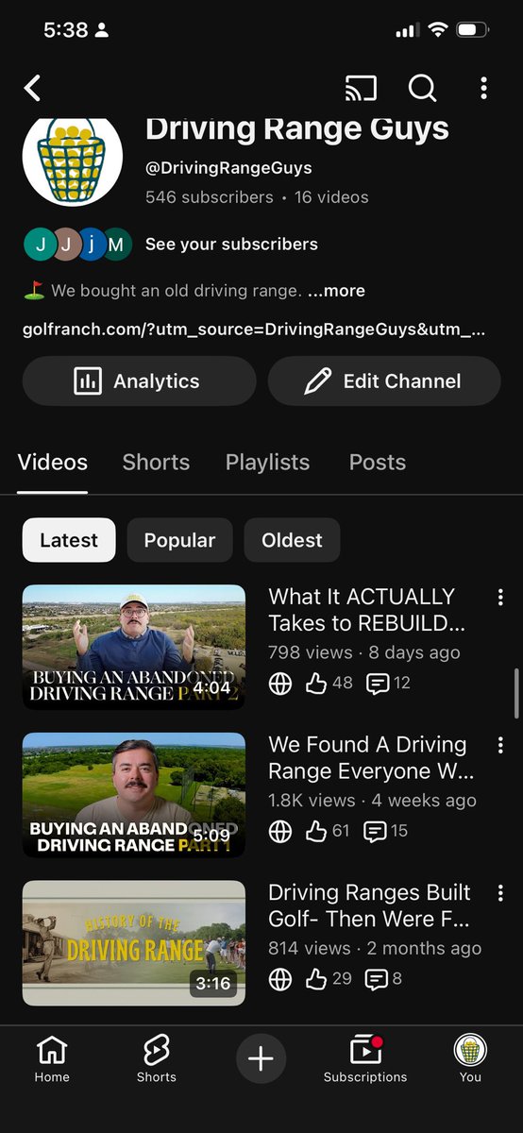
Task: Tap the '546 subscribers' count
Action: pyautogui.click(x=210, y=197)
